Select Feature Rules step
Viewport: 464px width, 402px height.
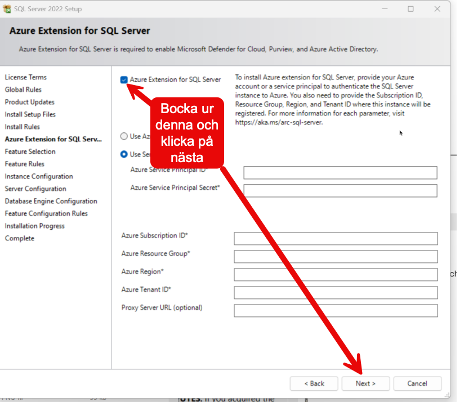pyautogui.click(x=25, y=164)
